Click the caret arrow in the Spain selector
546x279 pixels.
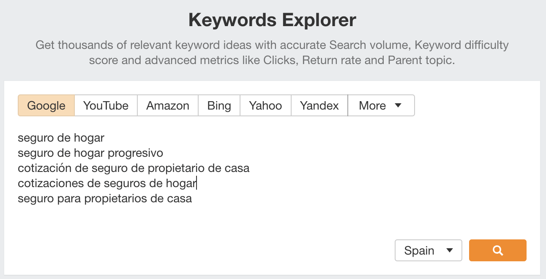450,250
